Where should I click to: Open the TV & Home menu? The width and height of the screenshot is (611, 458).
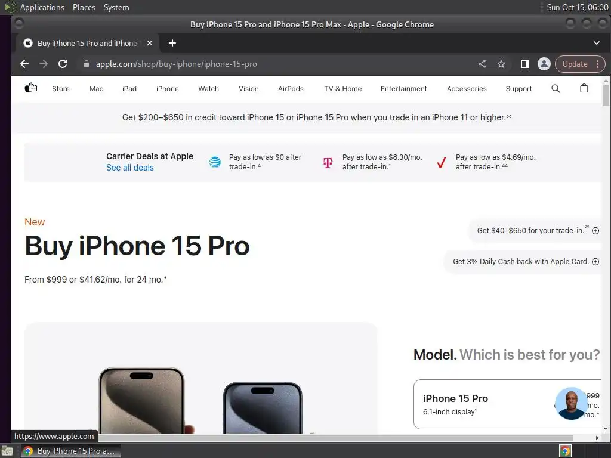tap(343, 89)
